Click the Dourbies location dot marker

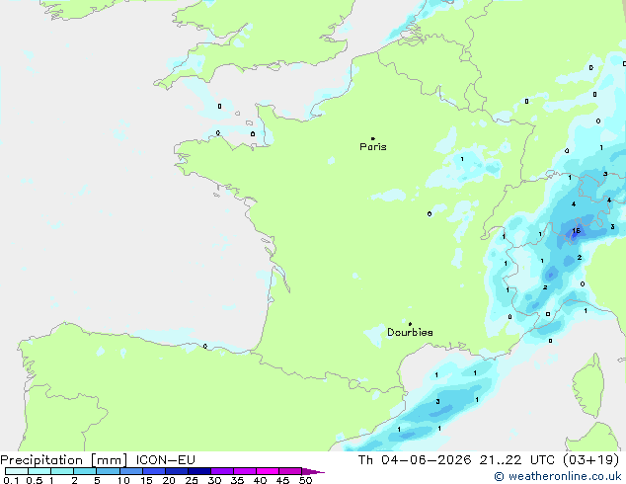click(x=410, y=324)
